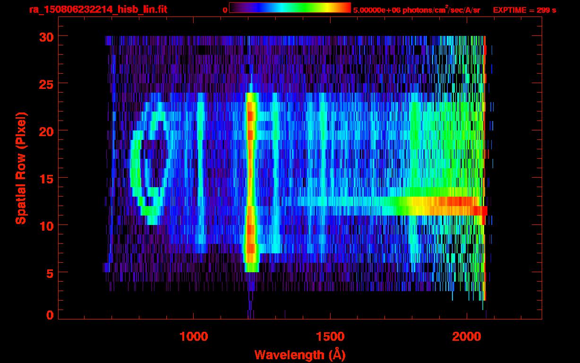Click the color bar minimum value 0
580x363 pixels.
click(225, 10)
